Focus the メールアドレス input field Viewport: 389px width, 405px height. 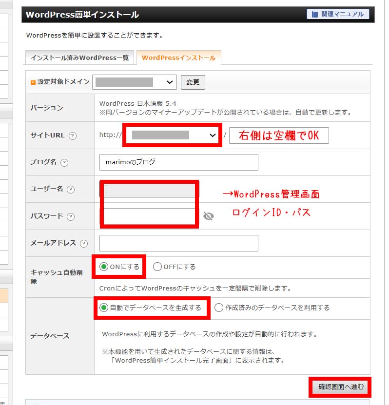tap(178, 243)
